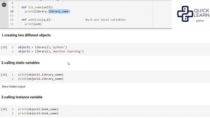This screenshot has width=210, height=118.
Task: Click the execution count [19] cell marker
Action: tap(4, 75)
